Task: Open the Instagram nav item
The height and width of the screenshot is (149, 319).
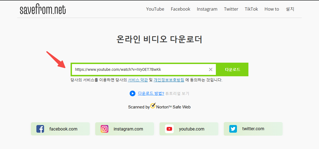Action: coord(207,9)
